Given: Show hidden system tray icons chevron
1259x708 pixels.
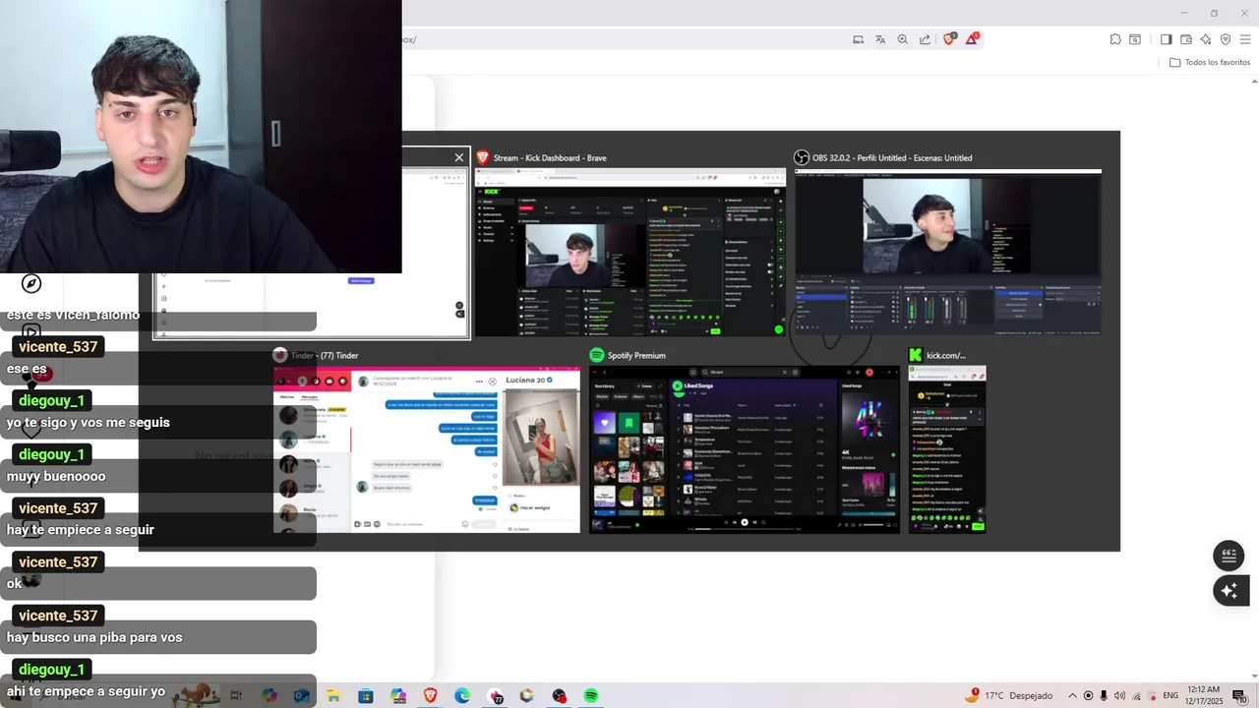Looking at the screenshot, I should tap(1072, 696).
